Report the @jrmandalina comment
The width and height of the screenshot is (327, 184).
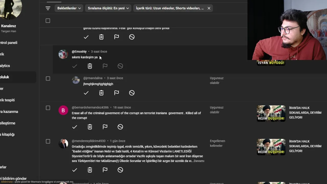[116, 93]
